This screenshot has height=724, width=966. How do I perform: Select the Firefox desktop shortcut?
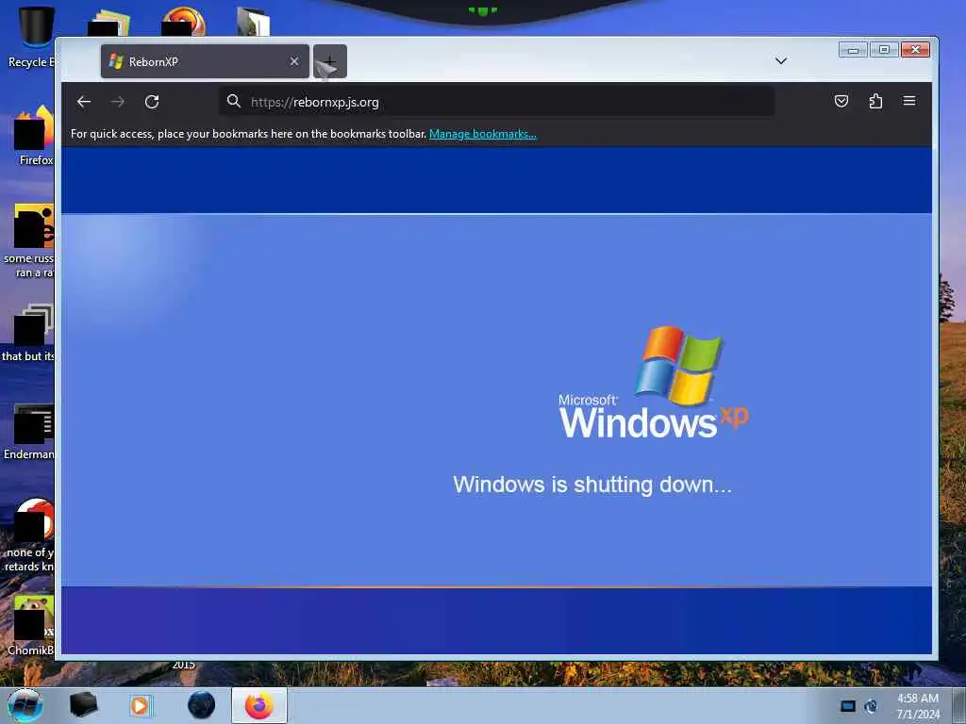[34, 136]
